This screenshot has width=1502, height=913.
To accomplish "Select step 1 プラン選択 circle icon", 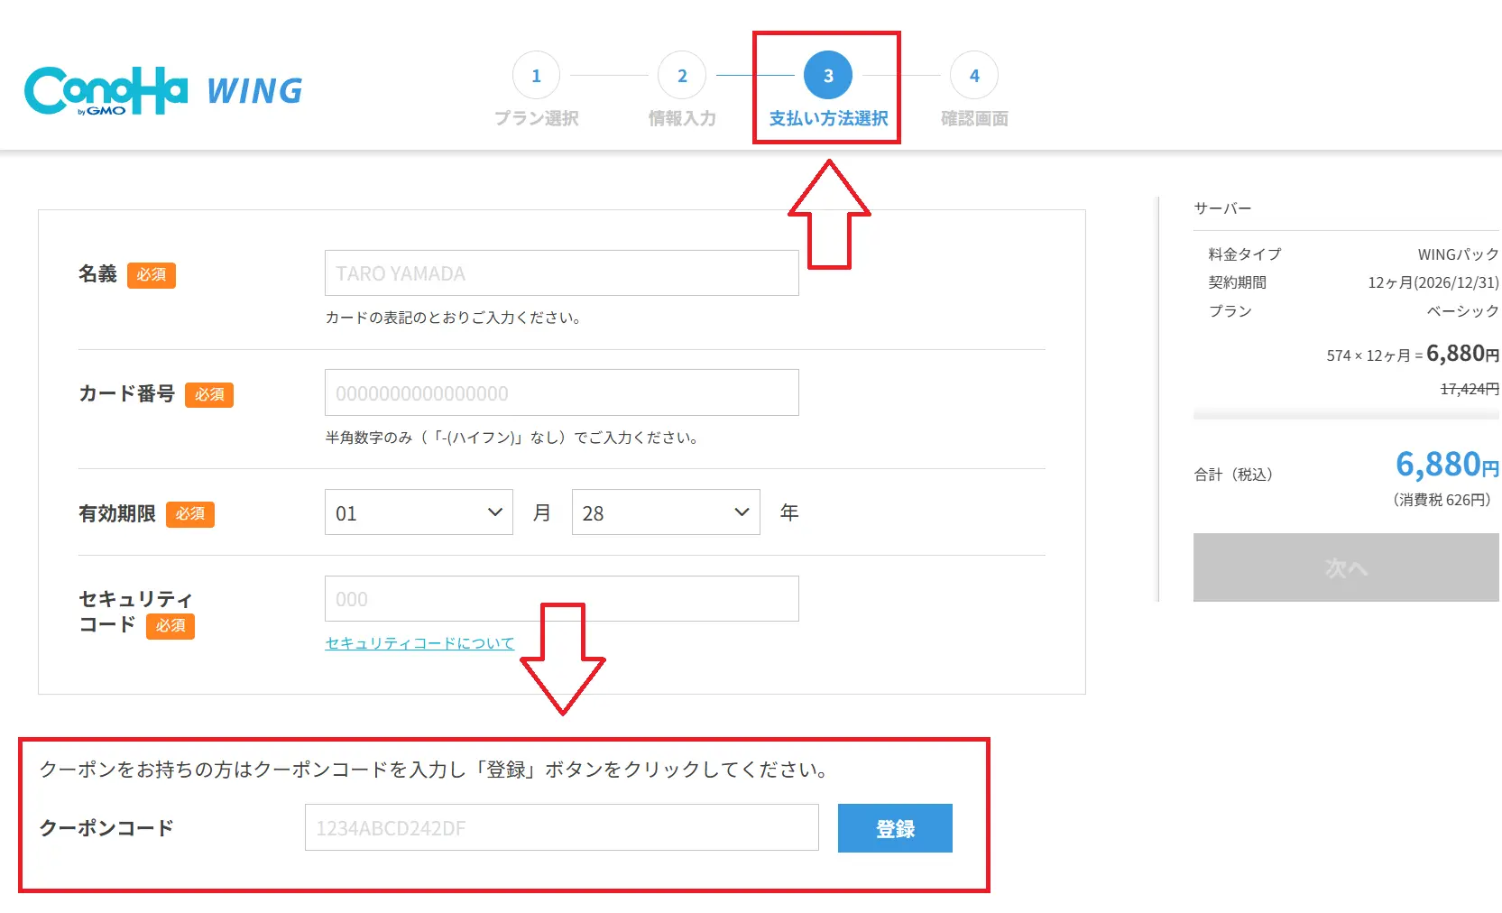I will coord(536,75).
